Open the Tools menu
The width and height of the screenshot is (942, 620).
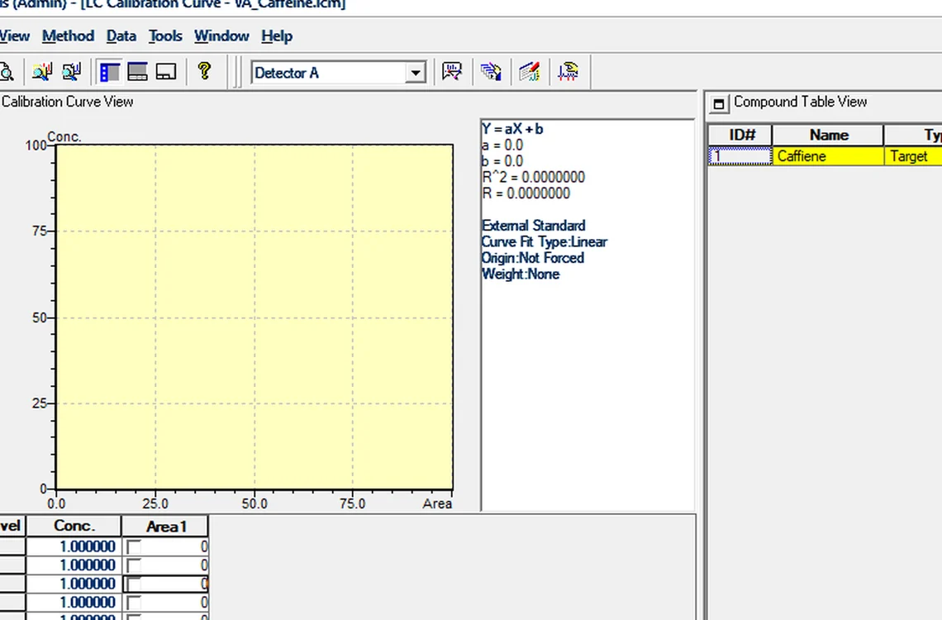point(165,36)
